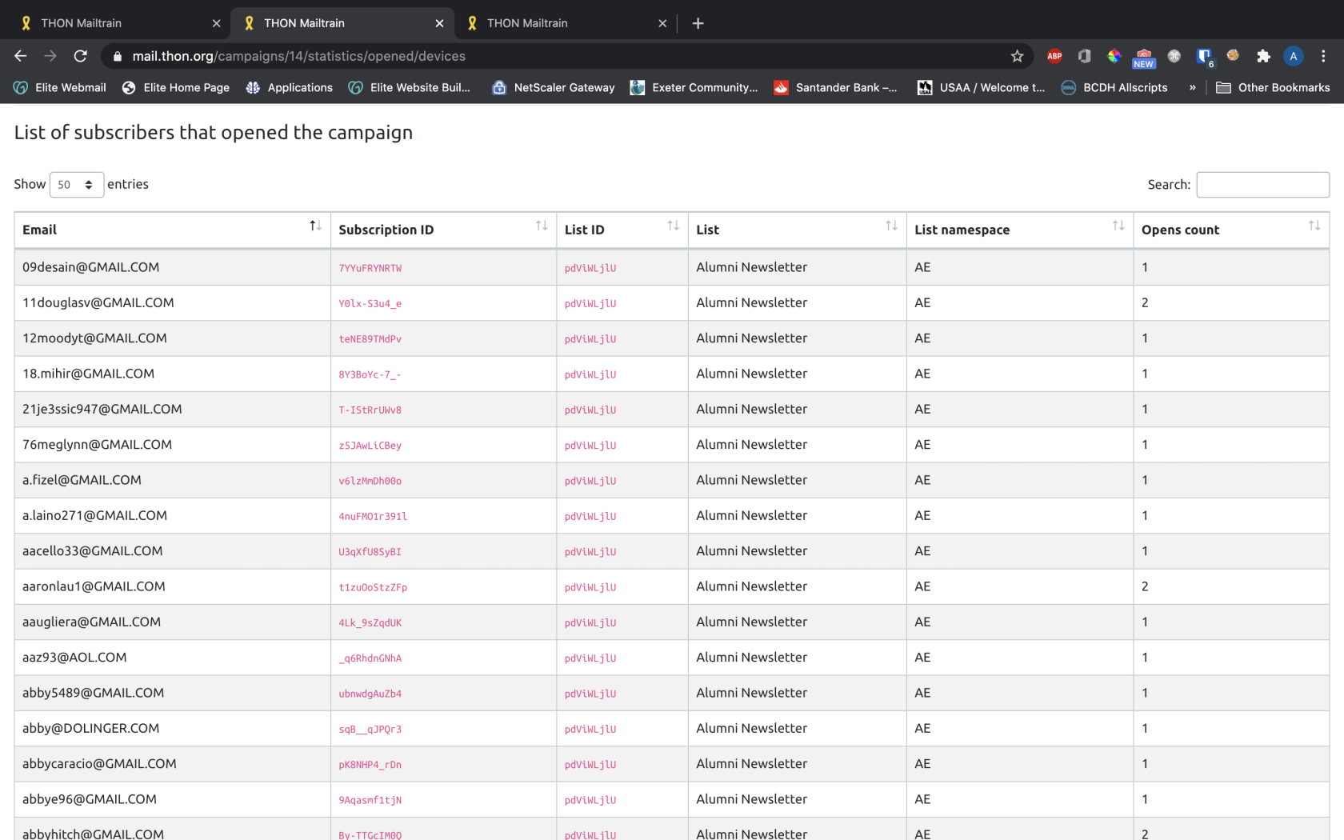Open the Santander Bank bookmark

[x=836, y=87]
